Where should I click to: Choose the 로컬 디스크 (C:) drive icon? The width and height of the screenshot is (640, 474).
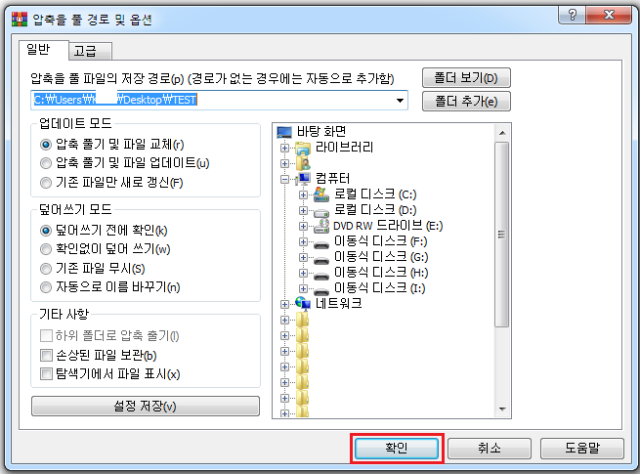(321, 194)
